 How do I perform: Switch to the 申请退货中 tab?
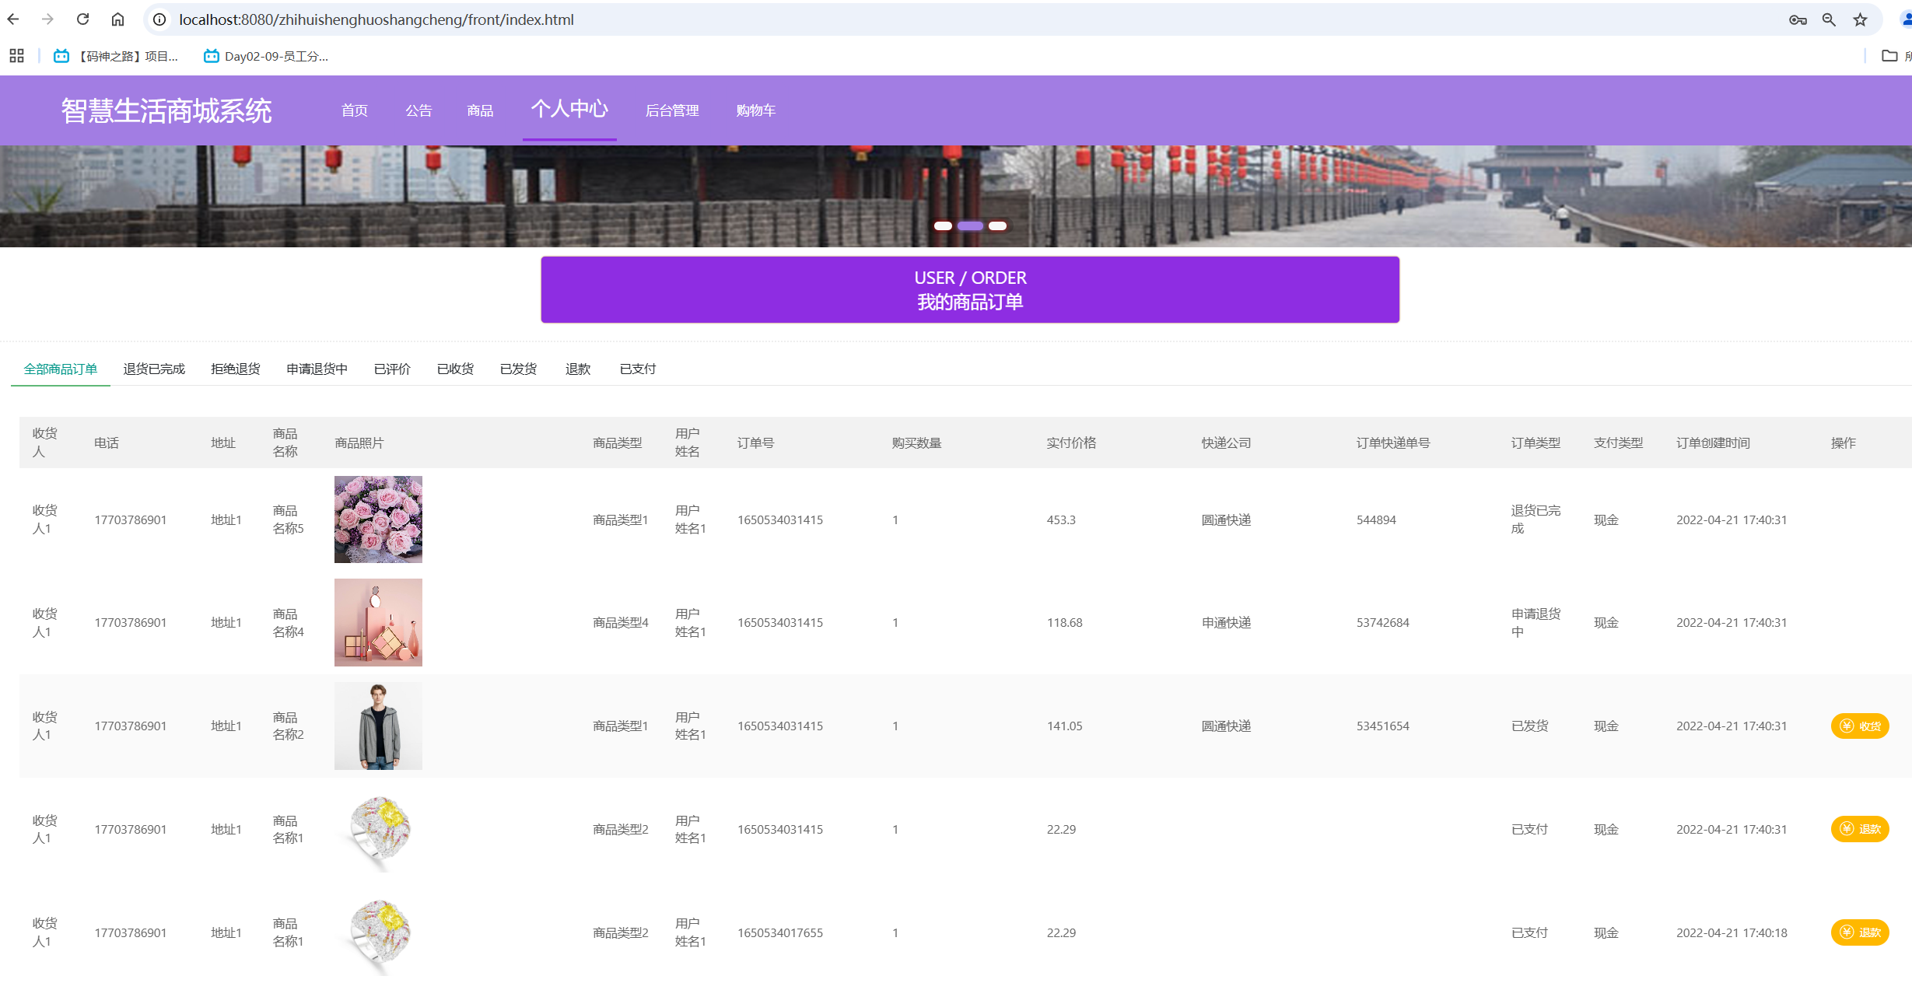[317, 369]
